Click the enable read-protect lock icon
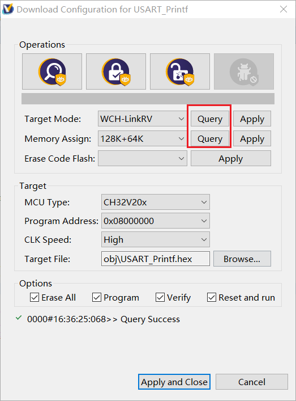This screenshot has width=296, height=401. coord(116,71)
